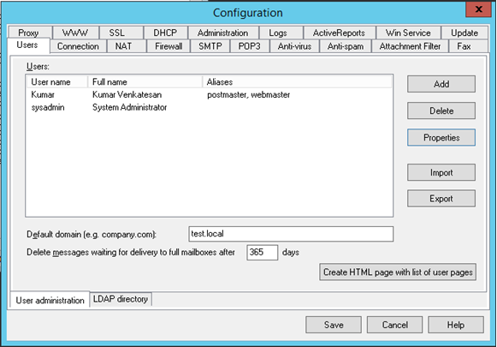Open Help
497x347 pixels.
point(456,325)
